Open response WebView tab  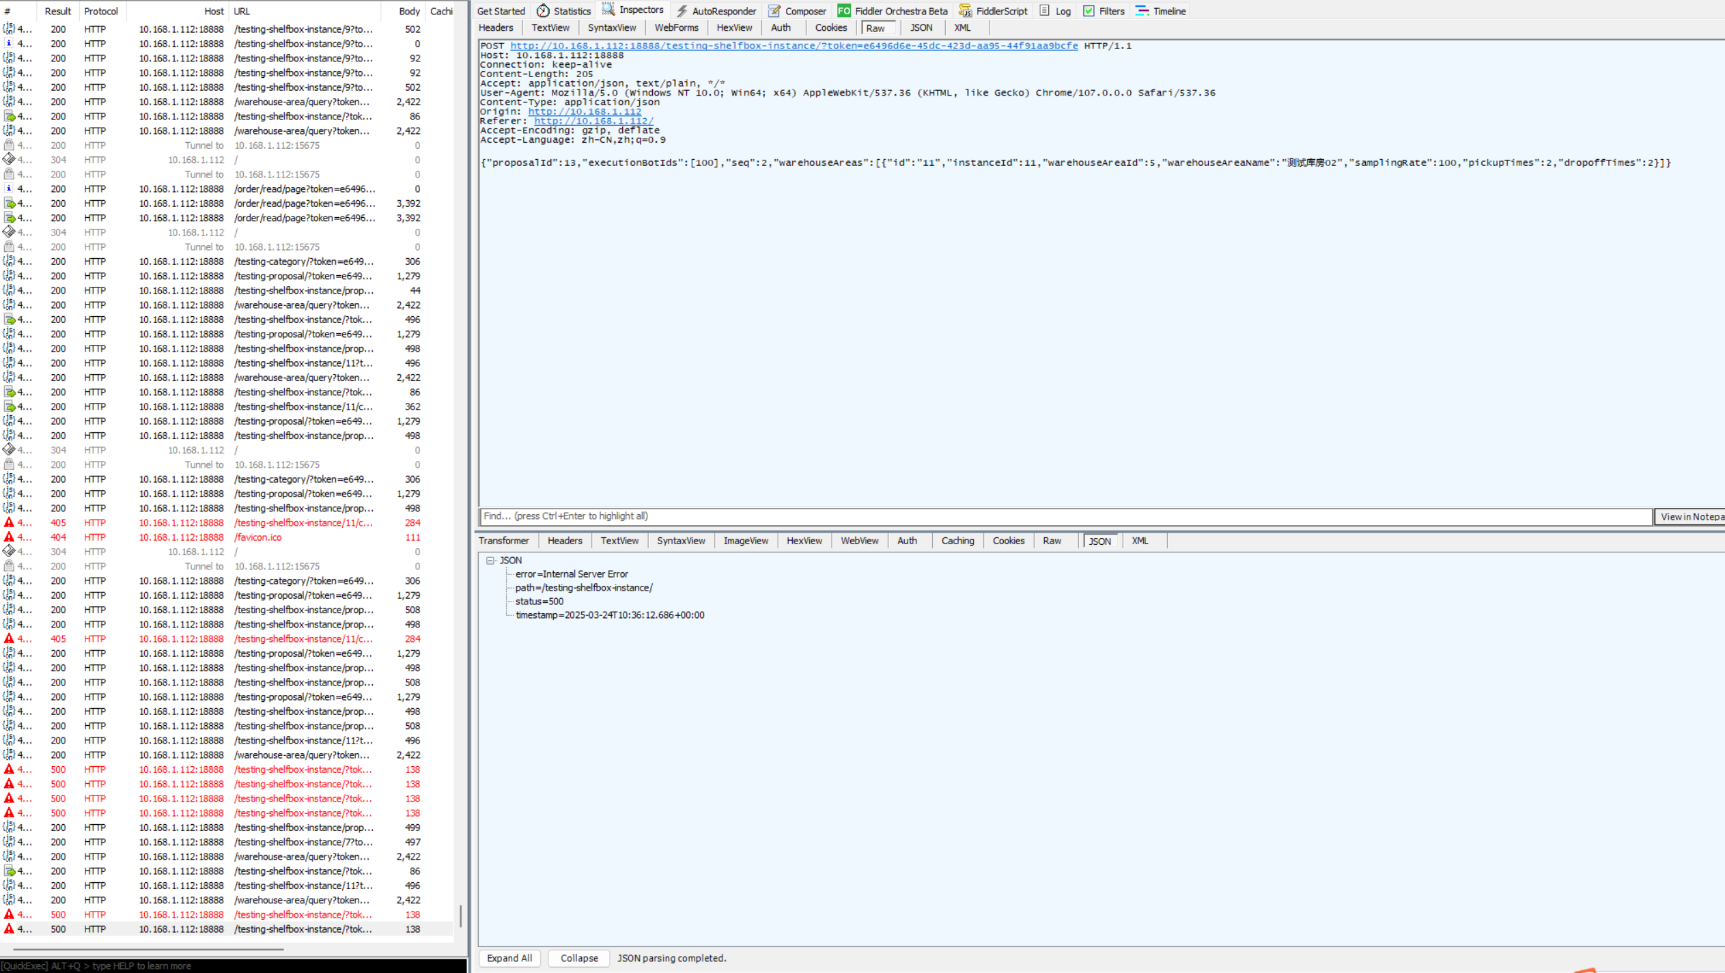860,541
